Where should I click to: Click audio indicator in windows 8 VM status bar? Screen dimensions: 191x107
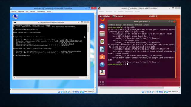pos(64,92)
